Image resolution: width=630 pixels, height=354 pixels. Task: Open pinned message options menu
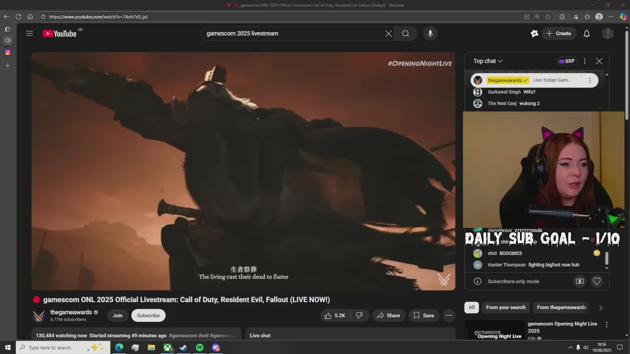click(x=590, y=80)
